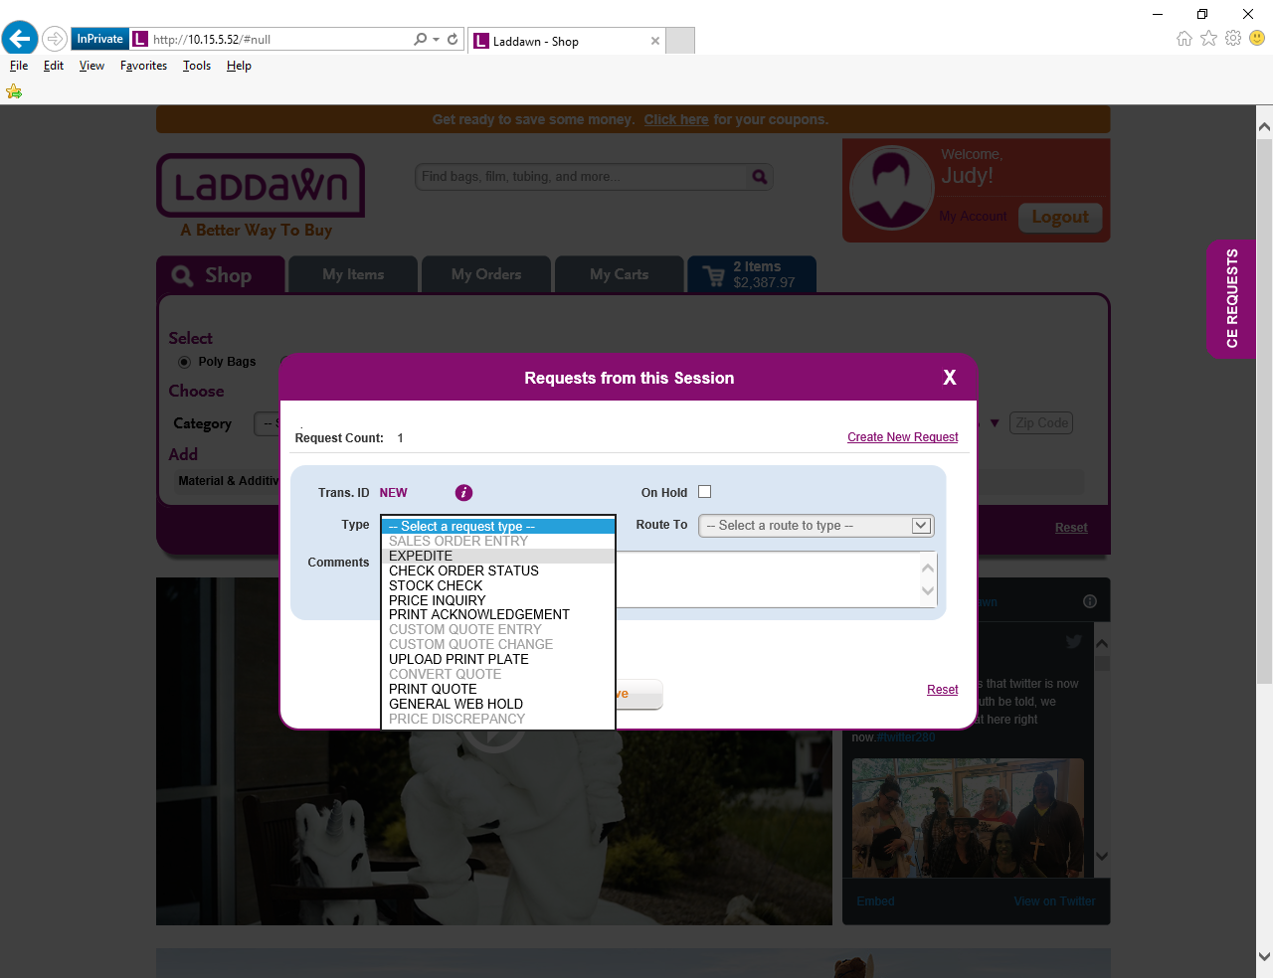Click the Reset link in the dialog
This screenshot has width=1273, height=978.
[x=943, y=690]
